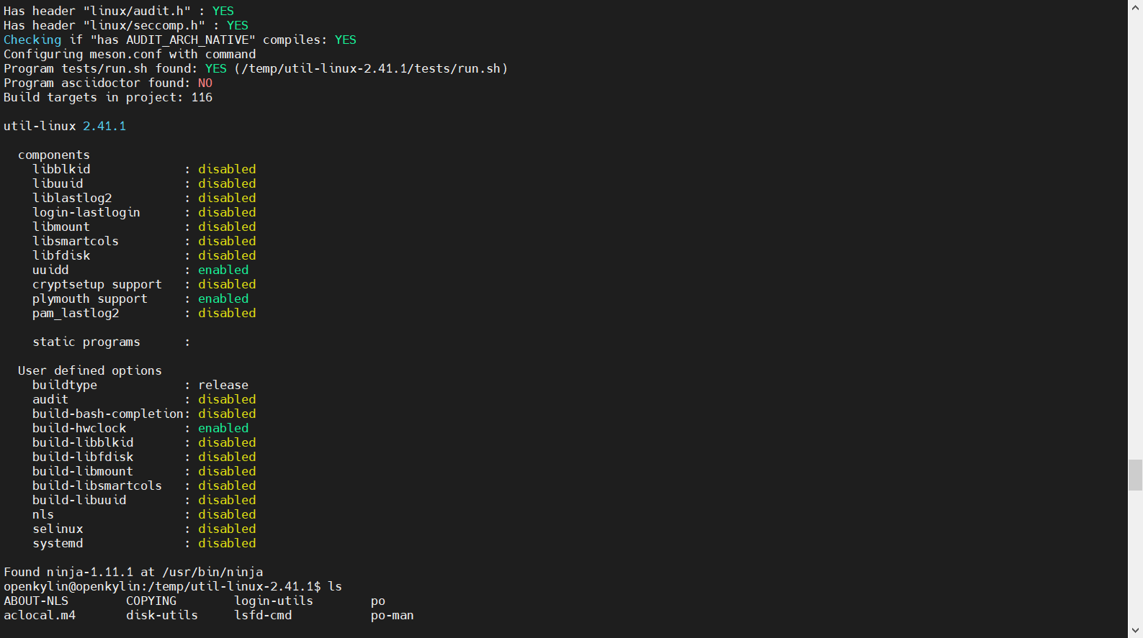Click the 'po-man' directory name

point(393,615)
